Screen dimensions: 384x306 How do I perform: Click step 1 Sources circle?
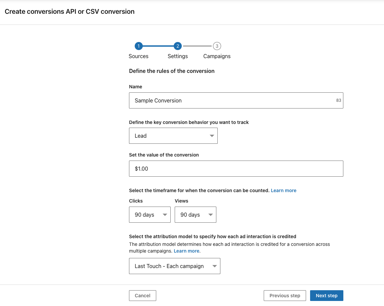point(139,46)
